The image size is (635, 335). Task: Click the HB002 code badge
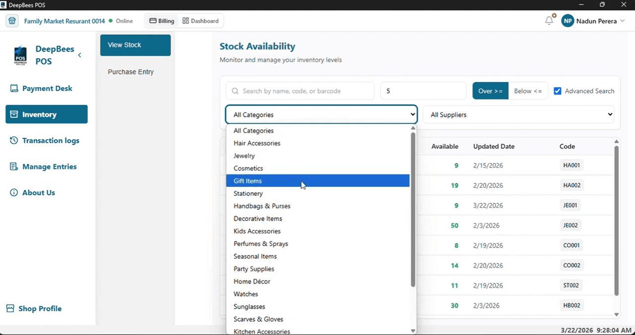[x=571, y=305]
